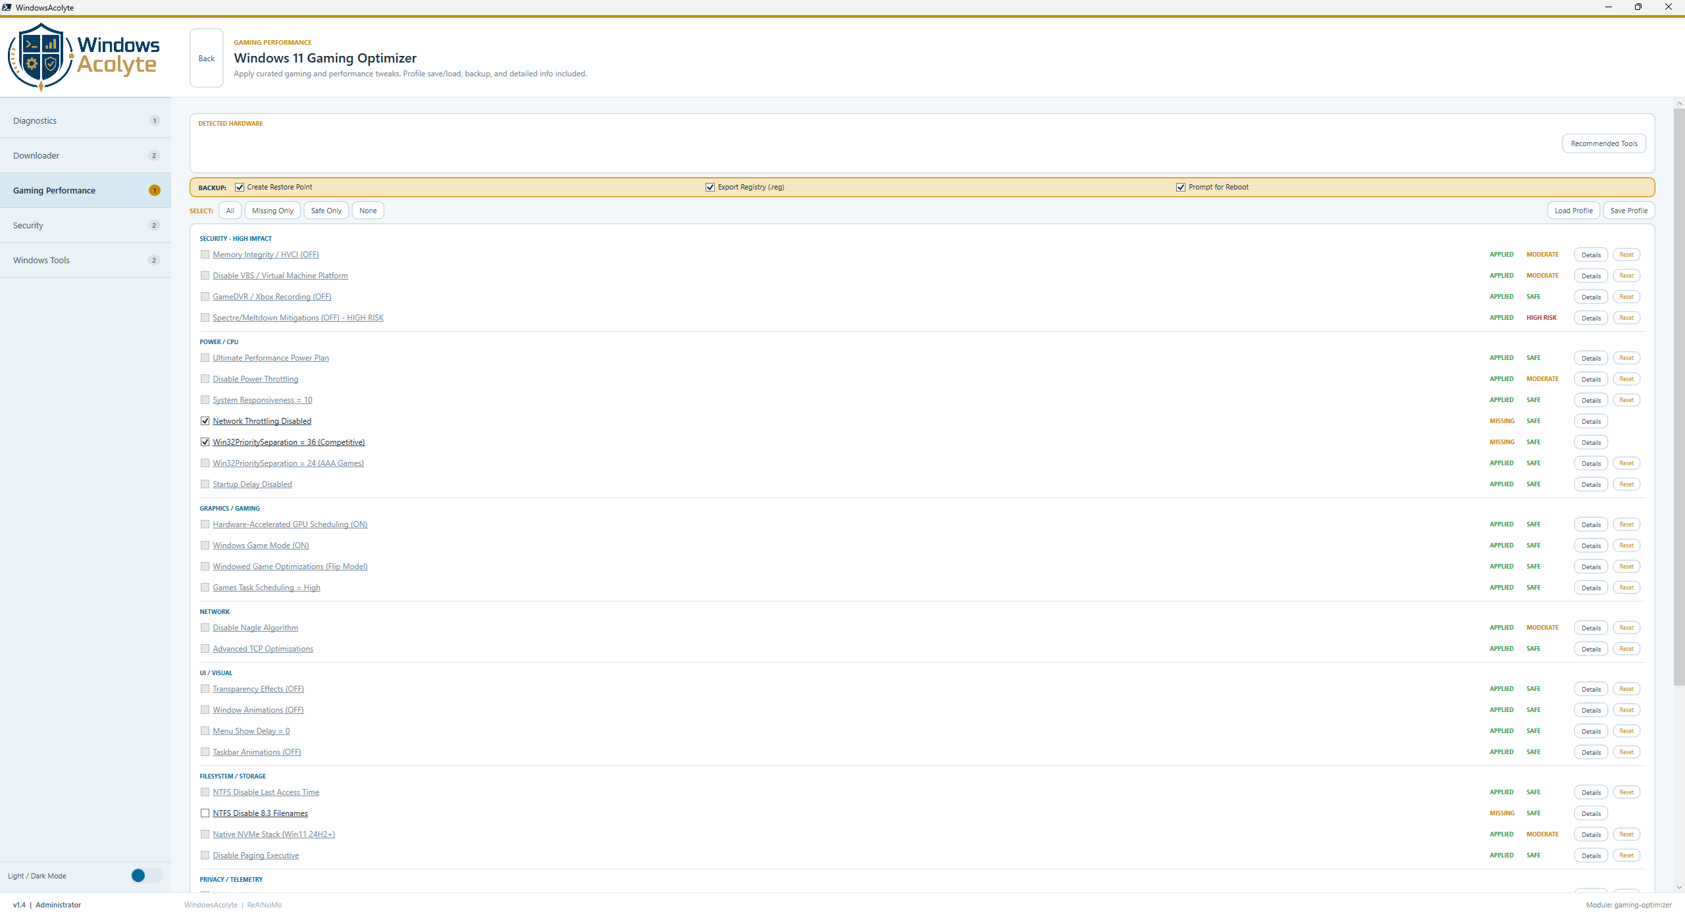Click System Responsiveness = 10 link
This screenshot has height=916, width=1685.
pos(263,400)
